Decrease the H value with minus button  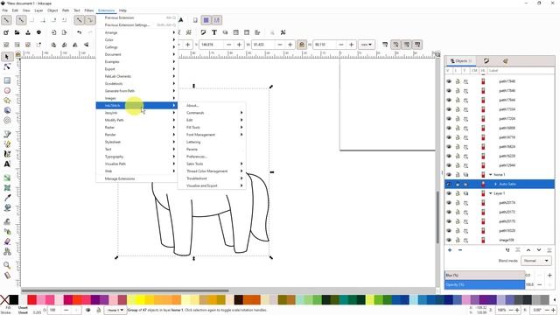[x=341, y=45]
